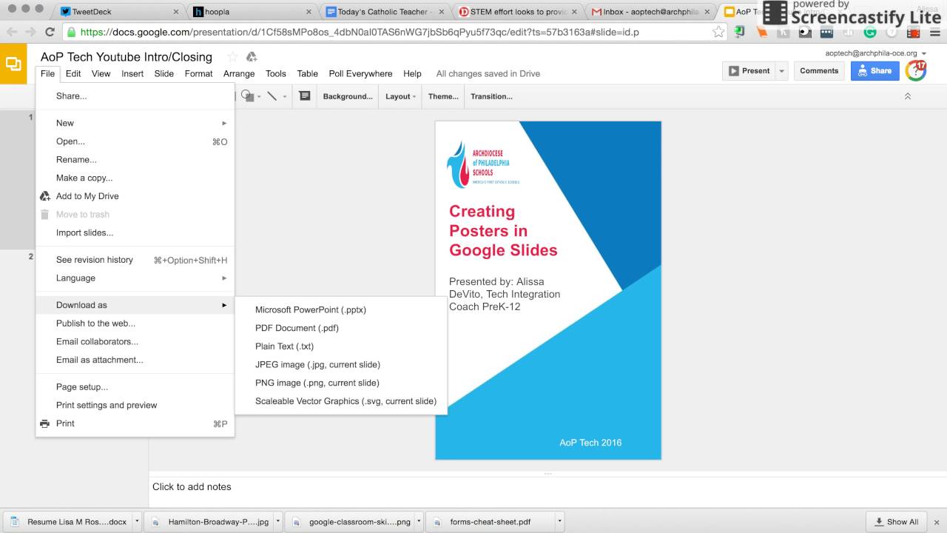Click Show All downloads button

(896, 521)
